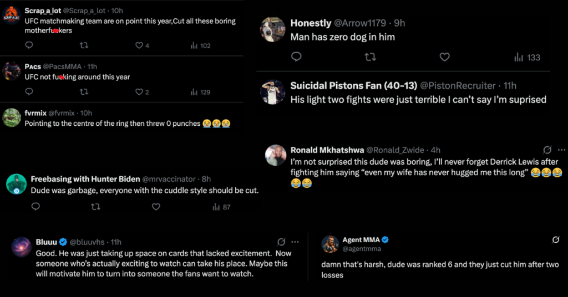This screenshot has height=297, width=568.
Task: Click Grok icon on Ronald Mkhatshwa's tweet
Action: coord(547,150)
